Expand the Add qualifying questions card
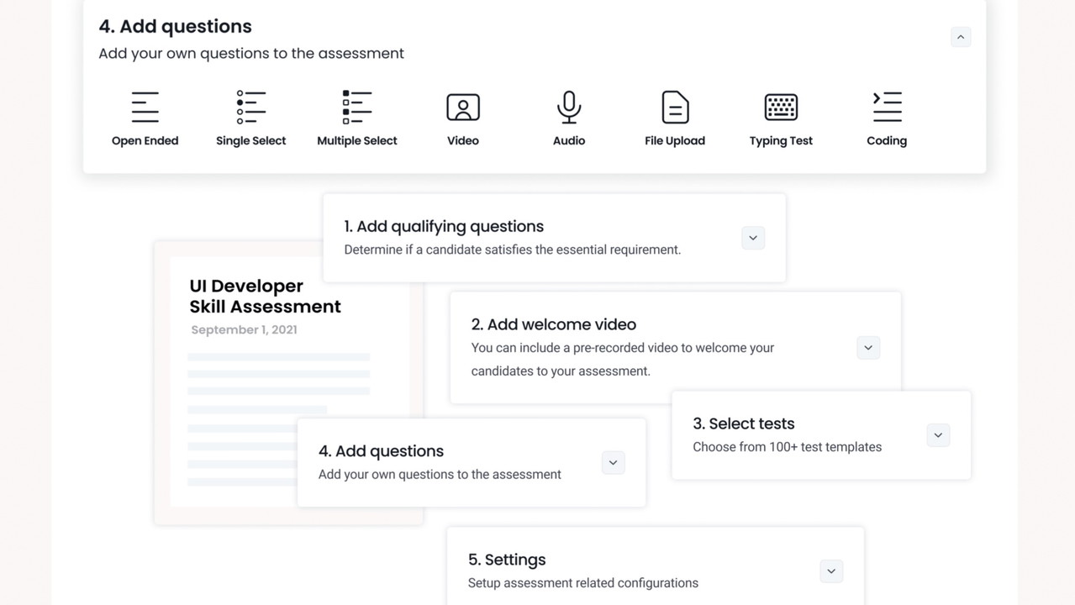This screenshot has width=1075, height=605. coord(752,238)
